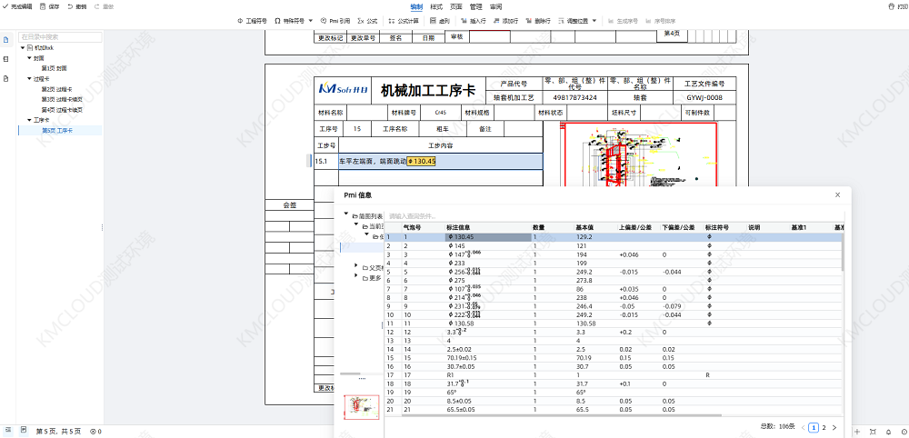This screenshot has width=909, height=438.
Task: Click the CAD drawing thumbnail in the card
Action: point(639,154)
